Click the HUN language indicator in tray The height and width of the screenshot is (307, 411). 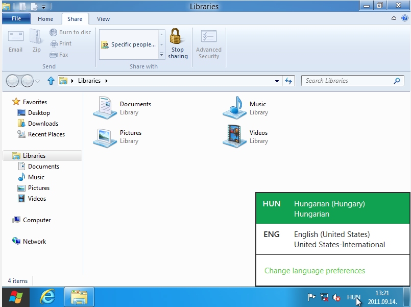click(354, 297)
